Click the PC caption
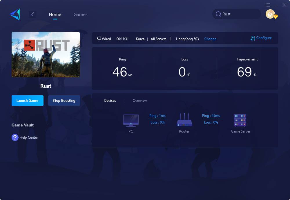The image size is (290, 200). (x=131, y=131)
